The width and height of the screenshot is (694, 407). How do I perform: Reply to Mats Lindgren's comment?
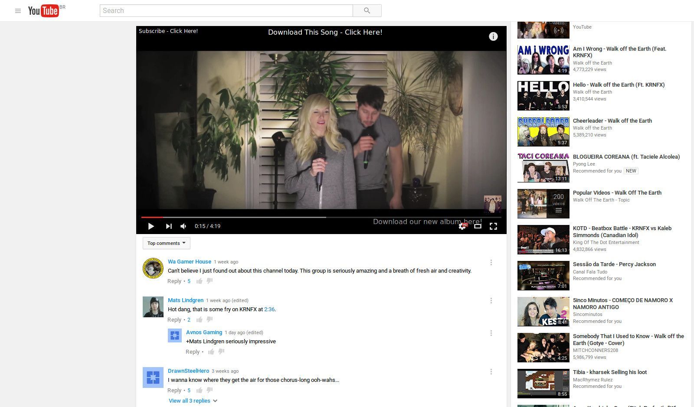pos(174,319)
